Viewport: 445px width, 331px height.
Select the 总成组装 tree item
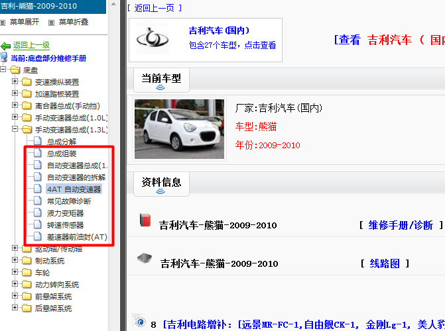pyautogui.click(x=62, y=154)
